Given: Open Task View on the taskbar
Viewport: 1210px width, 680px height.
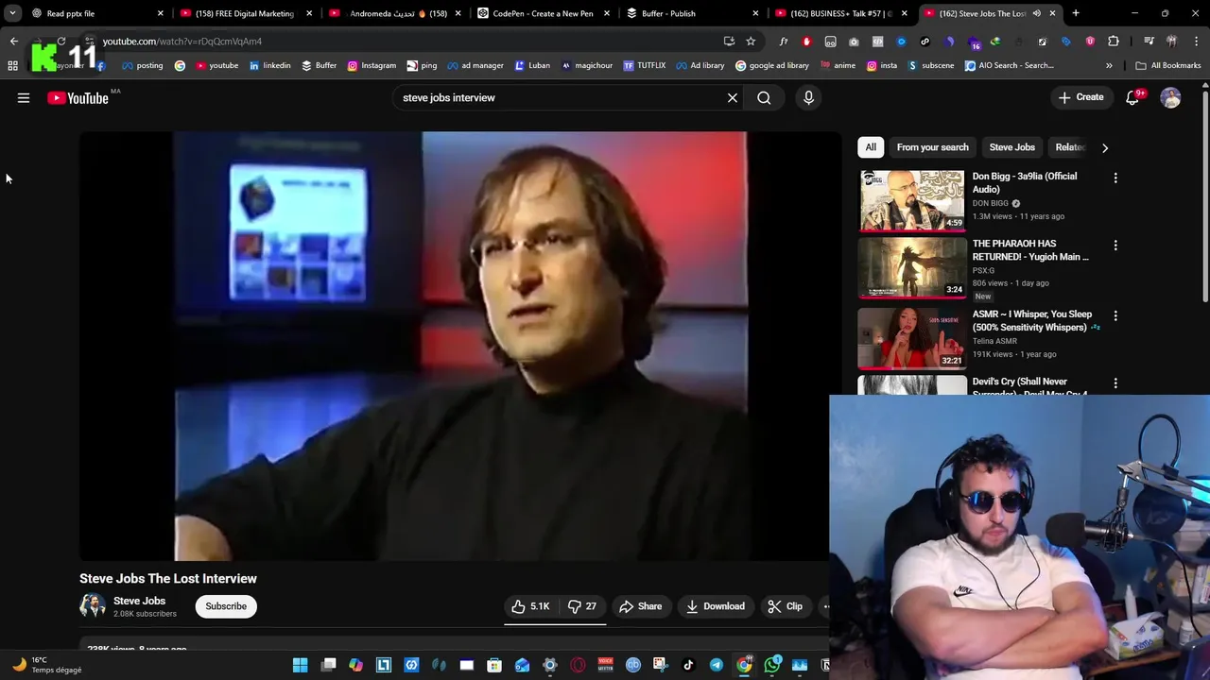Looking at the screenshot, I should 328,665.
